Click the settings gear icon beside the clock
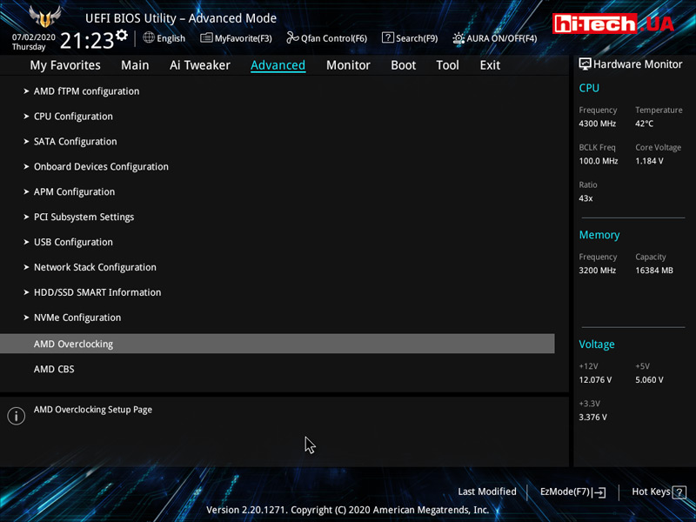Screen dimensions: 696x522 pos(121,36)
